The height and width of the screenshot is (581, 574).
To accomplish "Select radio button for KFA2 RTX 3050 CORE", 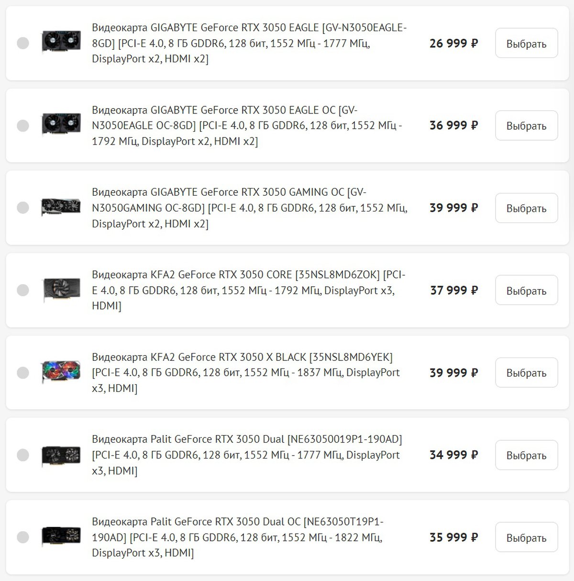I will tap(23, 290).
